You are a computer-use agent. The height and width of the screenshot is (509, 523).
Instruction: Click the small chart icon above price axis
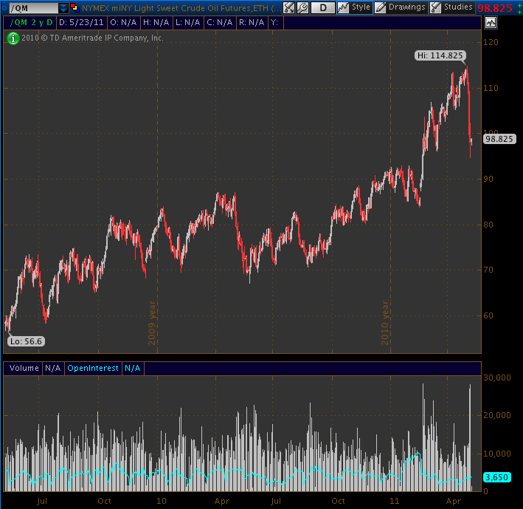tap(491, 23)
